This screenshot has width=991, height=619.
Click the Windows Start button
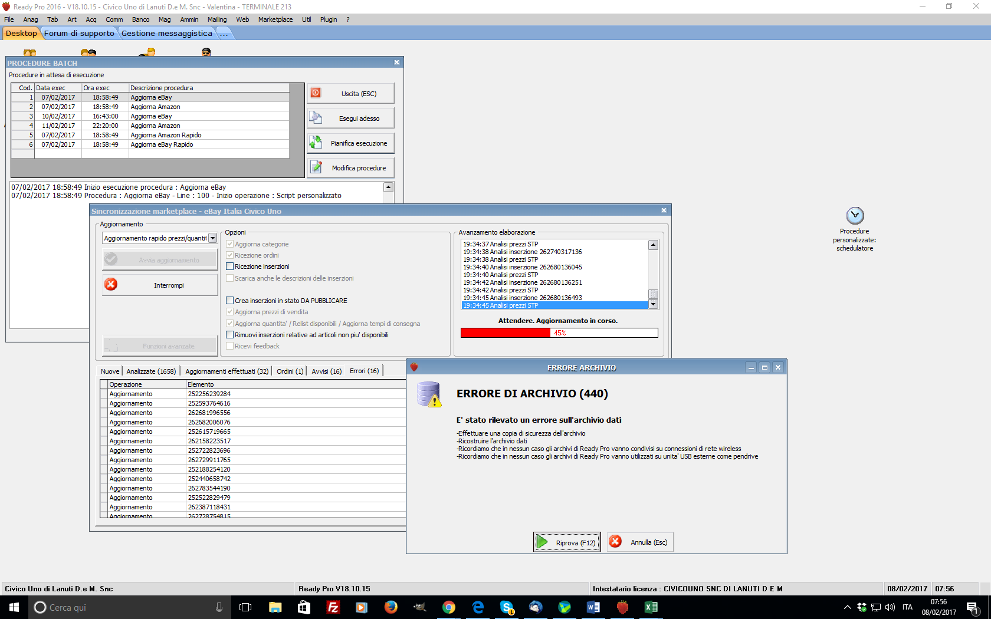tap(14, 607)
